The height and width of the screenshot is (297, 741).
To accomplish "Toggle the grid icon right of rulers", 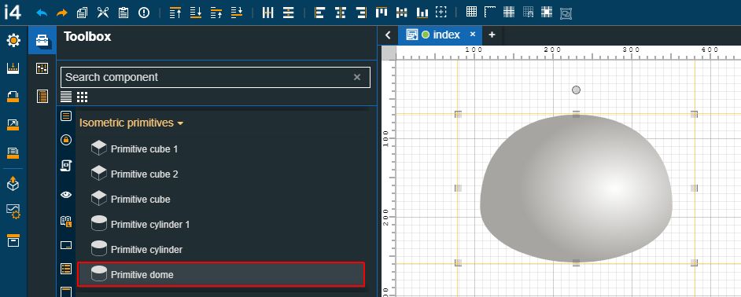I will (x=509, y=12).
